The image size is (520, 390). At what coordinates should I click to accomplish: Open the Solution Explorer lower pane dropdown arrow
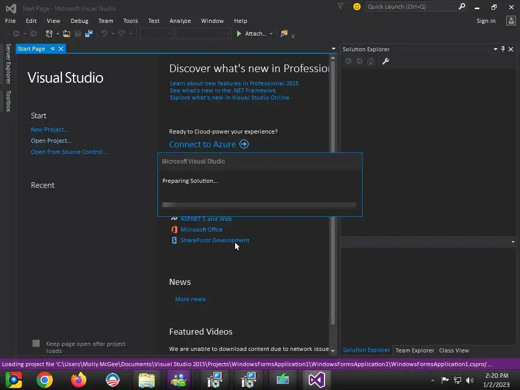click(x=513, y=242)
